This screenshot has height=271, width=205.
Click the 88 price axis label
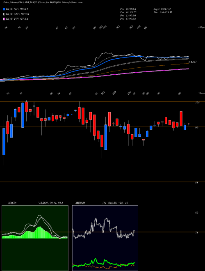tap(196, 183)
